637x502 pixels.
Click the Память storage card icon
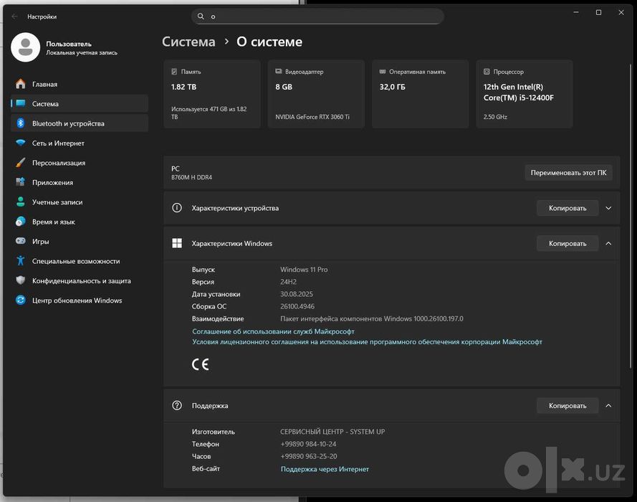[x=174, y=72]
